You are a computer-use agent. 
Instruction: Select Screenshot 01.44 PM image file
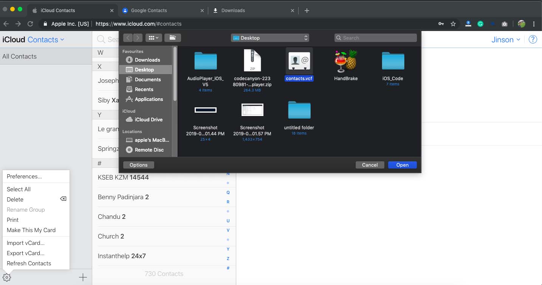205,110
